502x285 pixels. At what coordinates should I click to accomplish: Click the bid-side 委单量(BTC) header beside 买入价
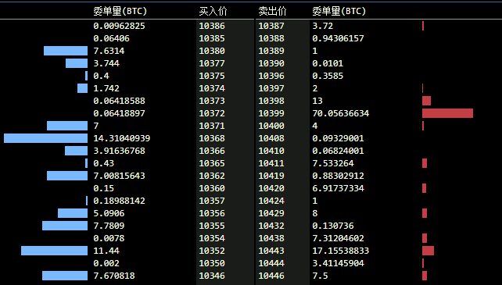point(120,11)
